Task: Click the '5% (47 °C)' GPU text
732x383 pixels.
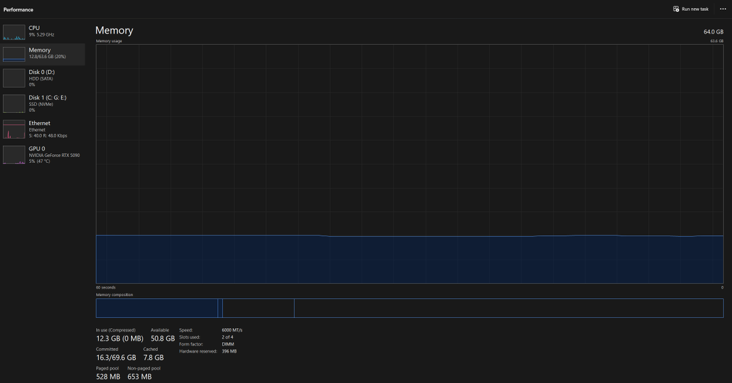Action: click(x=40, y=161)
